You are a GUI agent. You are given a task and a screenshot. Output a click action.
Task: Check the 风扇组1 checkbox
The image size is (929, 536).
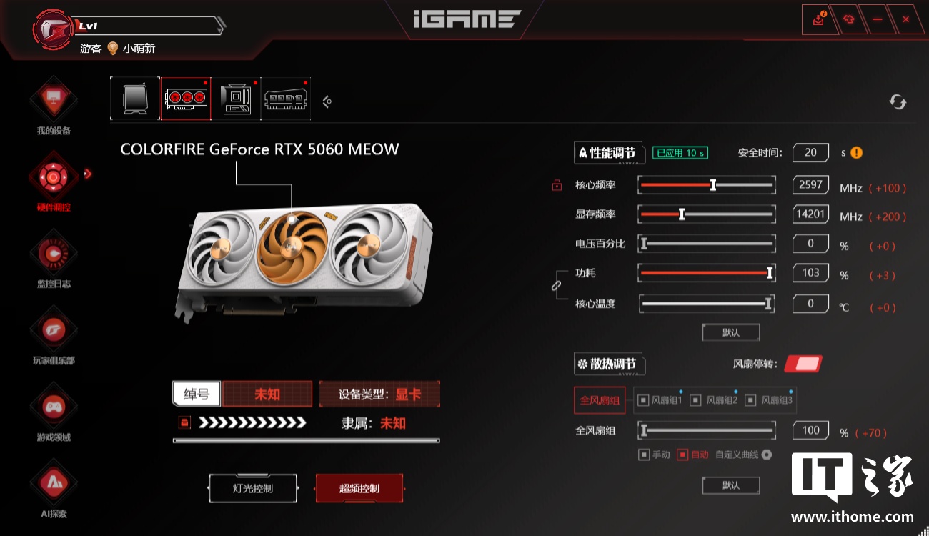point(642,400)
